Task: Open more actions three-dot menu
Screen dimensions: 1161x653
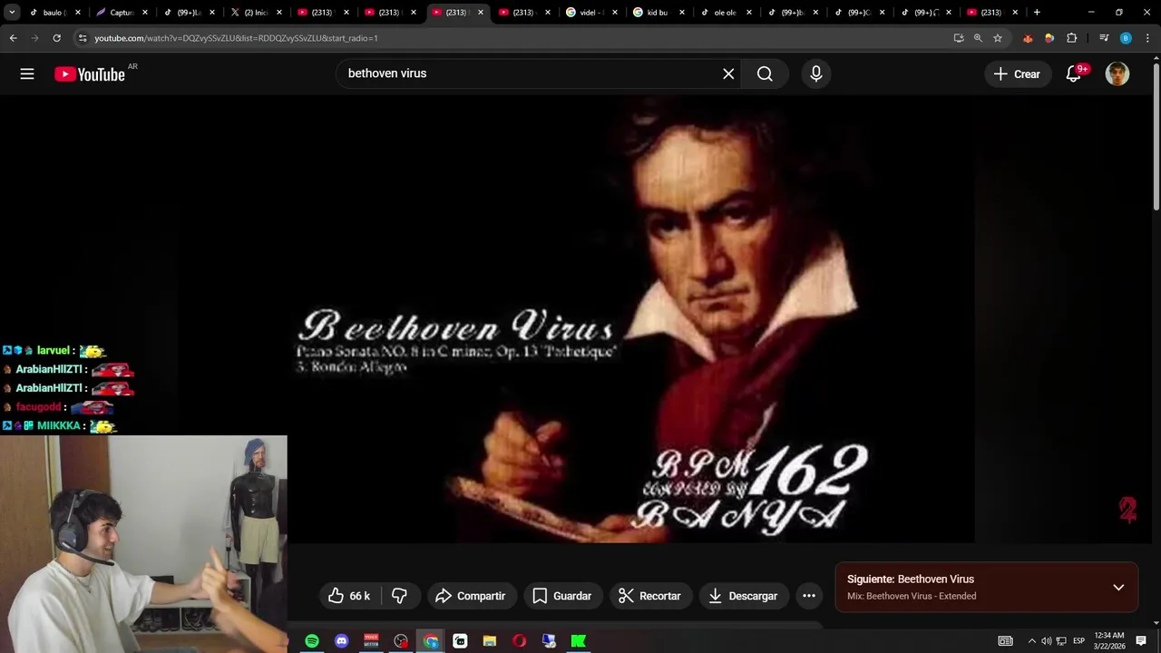Action: (809, 596)
